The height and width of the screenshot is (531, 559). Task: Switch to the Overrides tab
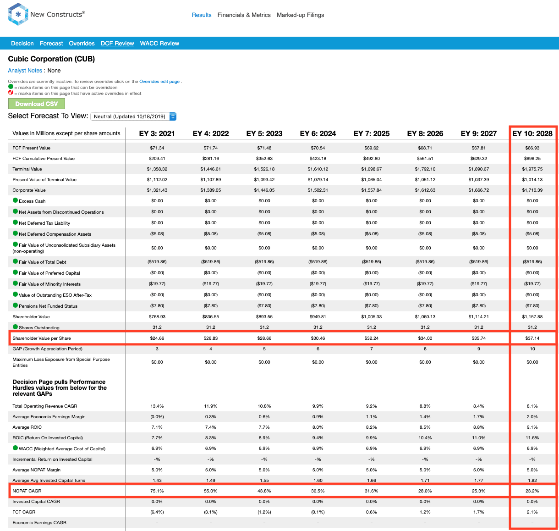(82, 43)
